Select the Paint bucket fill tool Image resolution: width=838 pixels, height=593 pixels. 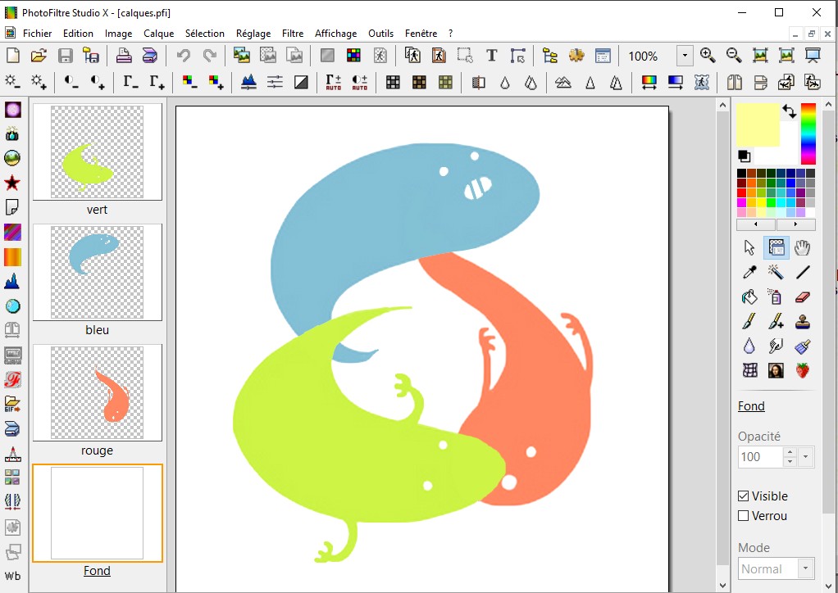749,296
